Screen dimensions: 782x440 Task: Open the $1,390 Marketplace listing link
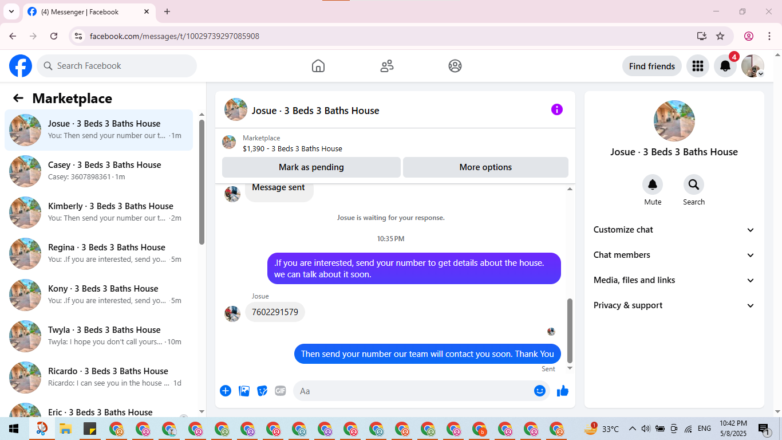pyautogui.click(x=293, y=148)
